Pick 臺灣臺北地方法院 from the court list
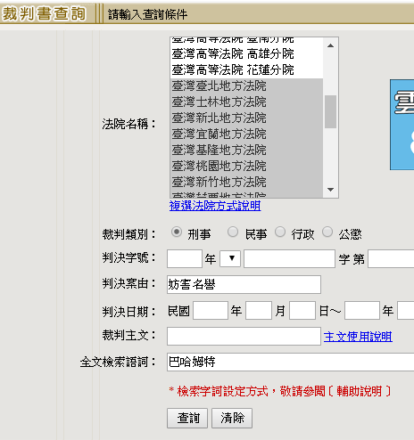414x440 pixels. click(x=246, y=86)
